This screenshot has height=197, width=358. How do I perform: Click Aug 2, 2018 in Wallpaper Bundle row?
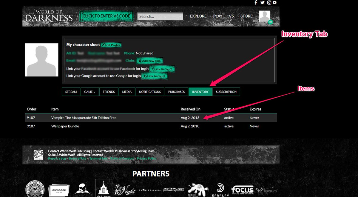coord(190,126)
